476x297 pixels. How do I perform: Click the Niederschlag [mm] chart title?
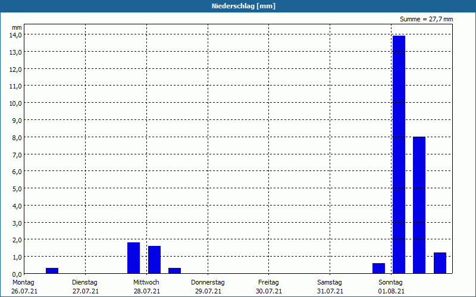(243, 6)
